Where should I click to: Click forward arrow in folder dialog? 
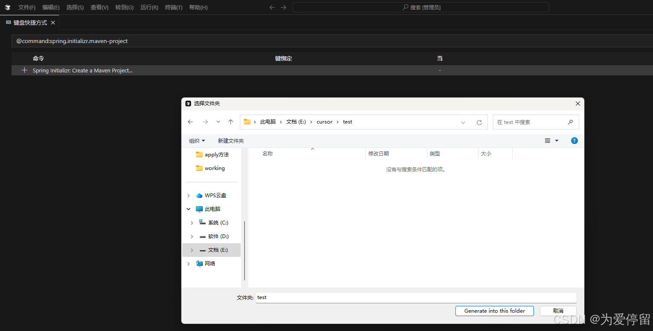point(205,122)
